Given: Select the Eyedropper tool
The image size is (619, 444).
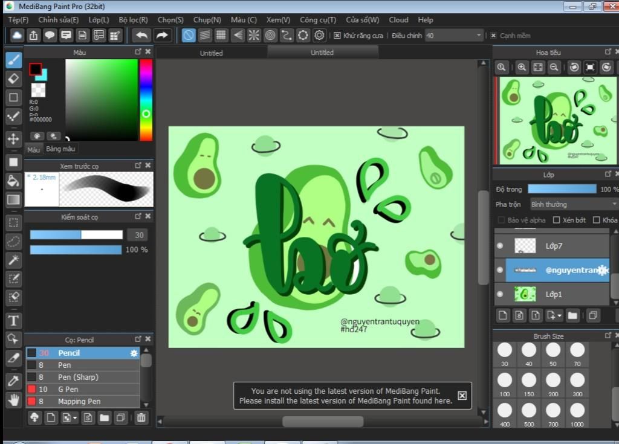Looking at the screenshot, I should point(13,381).
